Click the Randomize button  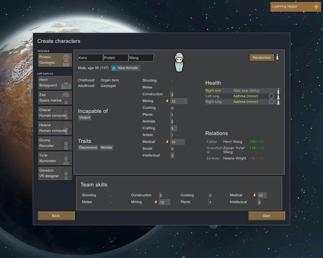tap(261, 57)
